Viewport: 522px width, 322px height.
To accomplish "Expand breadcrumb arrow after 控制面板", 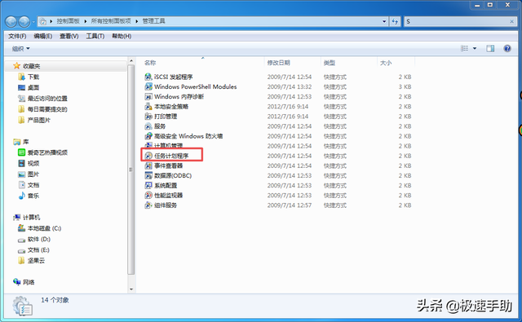I will point(85,21).
